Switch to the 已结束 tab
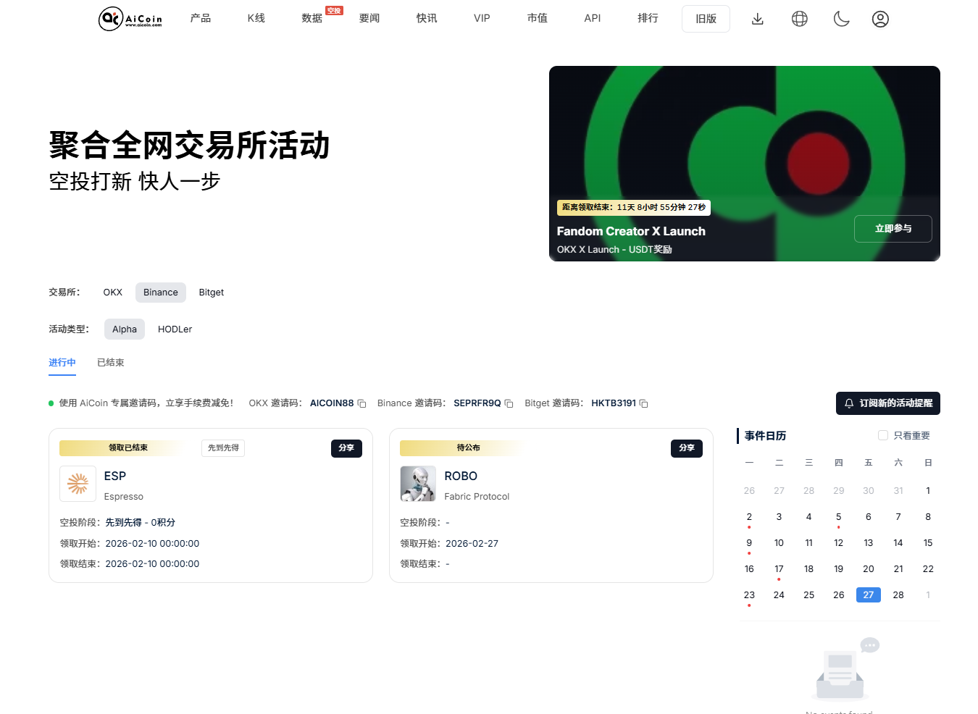The image size is (978, 714). point(110,362)
